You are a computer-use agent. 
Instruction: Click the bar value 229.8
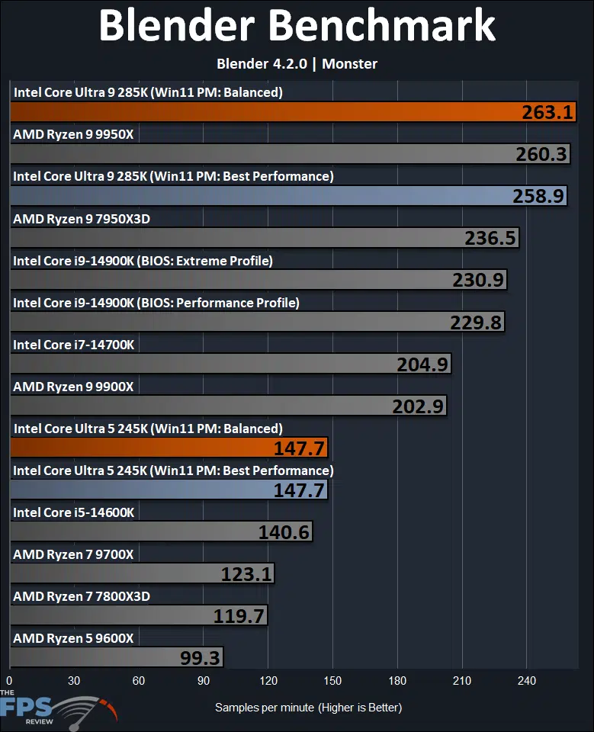point(476,322)
